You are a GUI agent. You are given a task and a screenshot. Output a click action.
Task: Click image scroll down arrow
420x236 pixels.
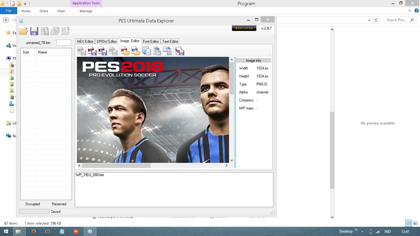click(232, 160)
